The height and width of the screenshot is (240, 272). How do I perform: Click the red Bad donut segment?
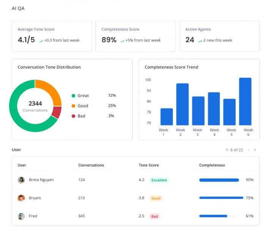(x=57, y=112)
